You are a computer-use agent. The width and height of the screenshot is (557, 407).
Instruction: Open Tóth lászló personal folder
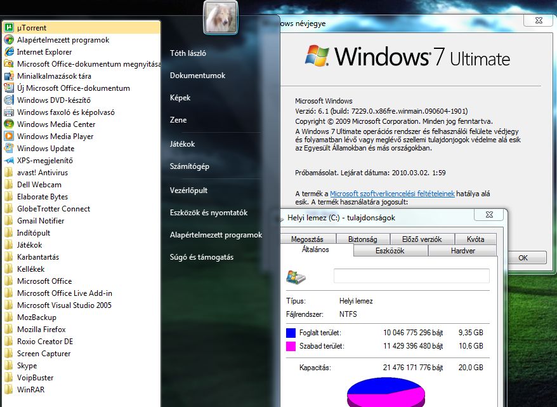[x=188, y=53]
